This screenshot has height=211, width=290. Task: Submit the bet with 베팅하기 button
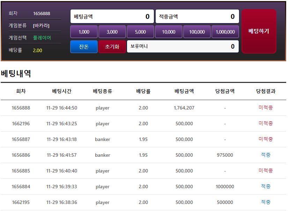tap(259, 31)
